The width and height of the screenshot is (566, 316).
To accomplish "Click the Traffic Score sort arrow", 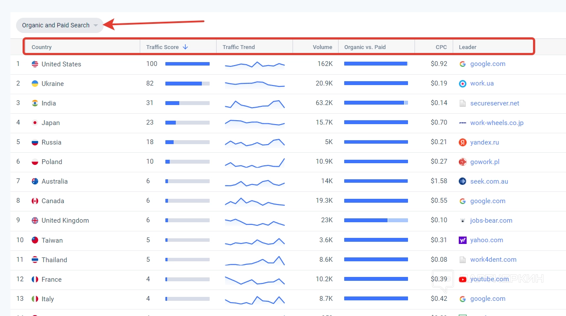I will pyautogui.click(x=185, y=47).
